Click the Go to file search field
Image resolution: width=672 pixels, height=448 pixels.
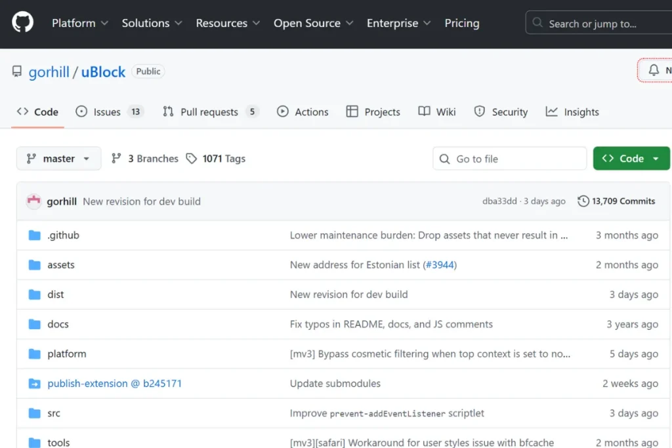coord(509,159)
